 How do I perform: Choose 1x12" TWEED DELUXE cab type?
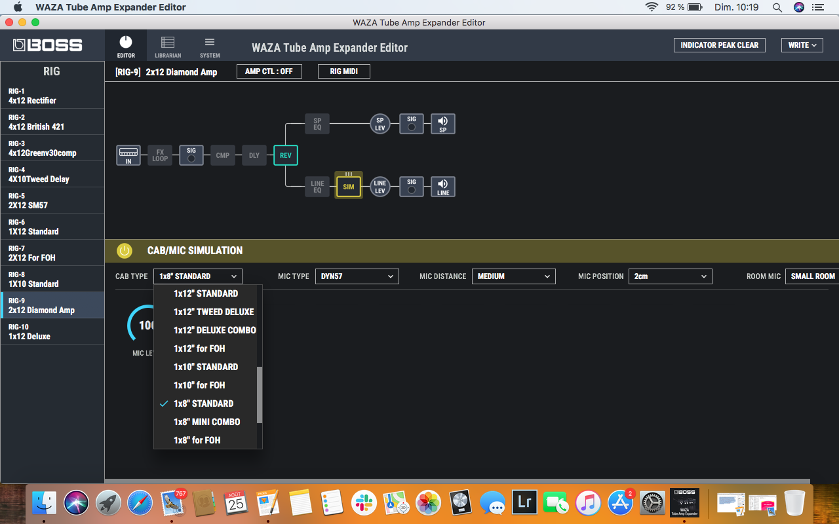coord(214,312)
